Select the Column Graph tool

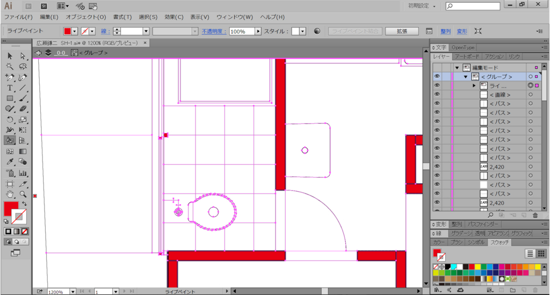pos(23,173)
